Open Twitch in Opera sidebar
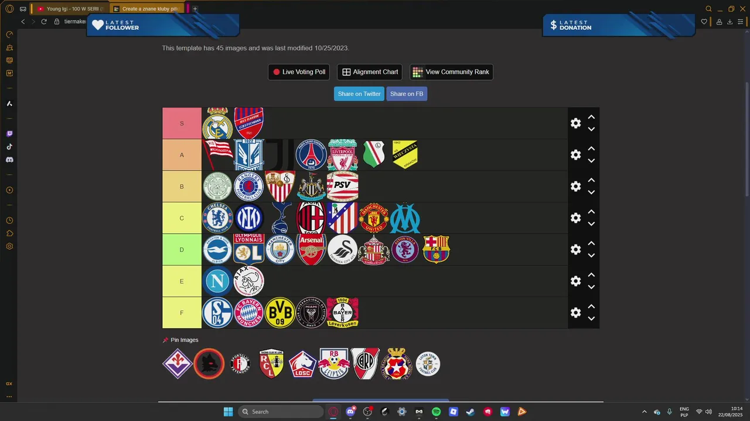The width and height of the screenshot is (750, 421). point(9,134)
